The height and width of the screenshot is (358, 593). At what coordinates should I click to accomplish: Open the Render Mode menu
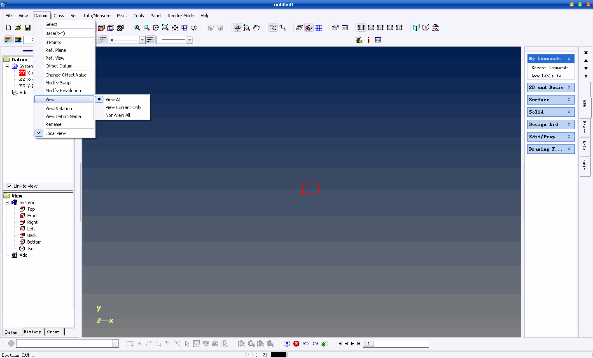[x=181, y=16]
